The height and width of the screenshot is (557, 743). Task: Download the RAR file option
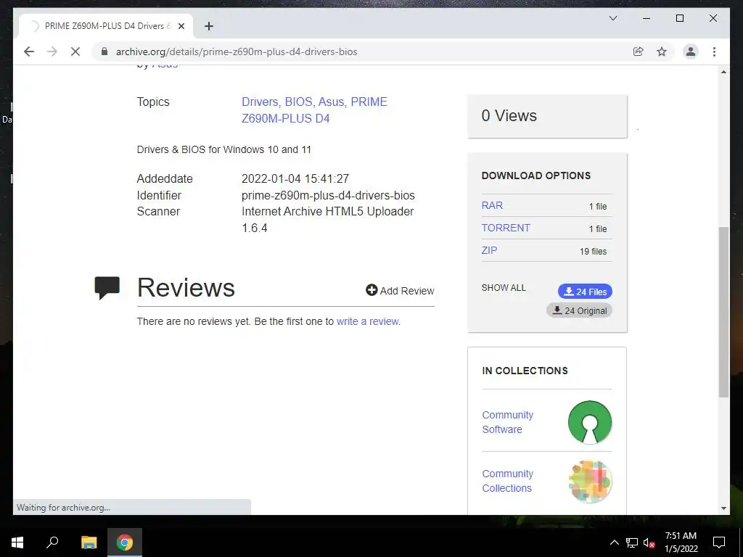(492, 205)
